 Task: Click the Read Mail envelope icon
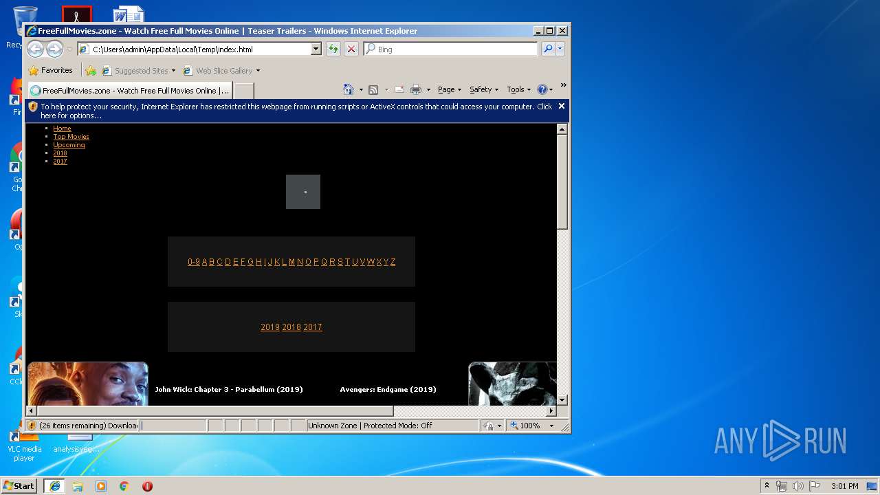399,89
